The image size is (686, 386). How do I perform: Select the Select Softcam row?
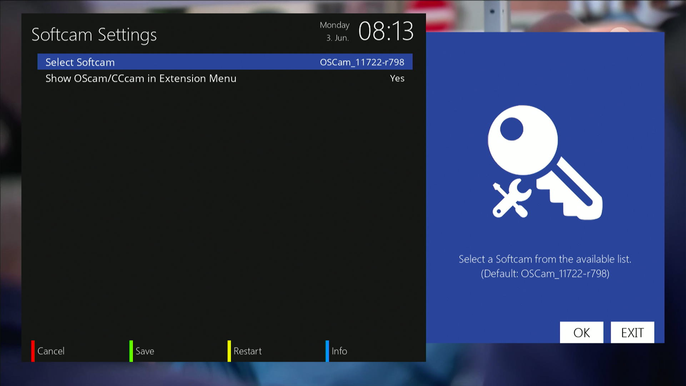(80, 62)
